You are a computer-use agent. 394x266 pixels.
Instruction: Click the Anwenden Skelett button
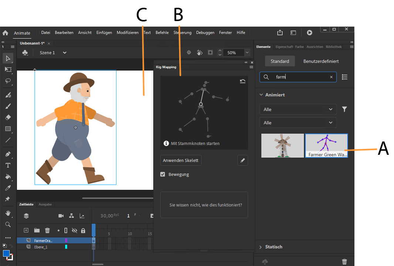181,160
